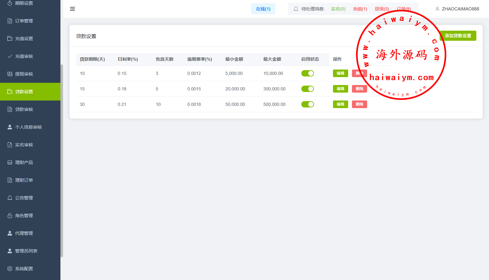Click the 角色管理 lock icon

(x=10, y=216)
